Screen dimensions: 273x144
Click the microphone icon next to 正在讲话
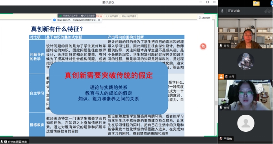click(x=222, y=11)
